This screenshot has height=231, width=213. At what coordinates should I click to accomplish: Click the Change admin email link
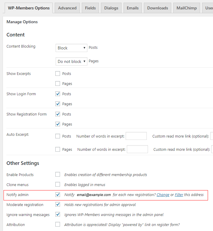[163, 195]
